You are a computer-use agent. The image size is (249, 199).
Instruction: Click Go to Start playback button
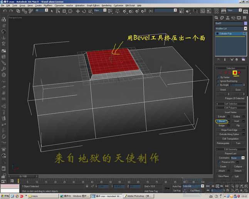pos(208,186)
